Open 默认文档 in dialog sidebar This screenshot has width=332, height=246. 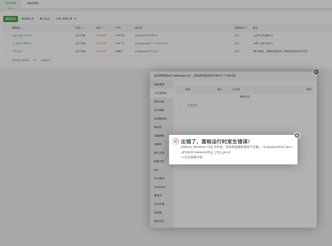coord(162,153)
